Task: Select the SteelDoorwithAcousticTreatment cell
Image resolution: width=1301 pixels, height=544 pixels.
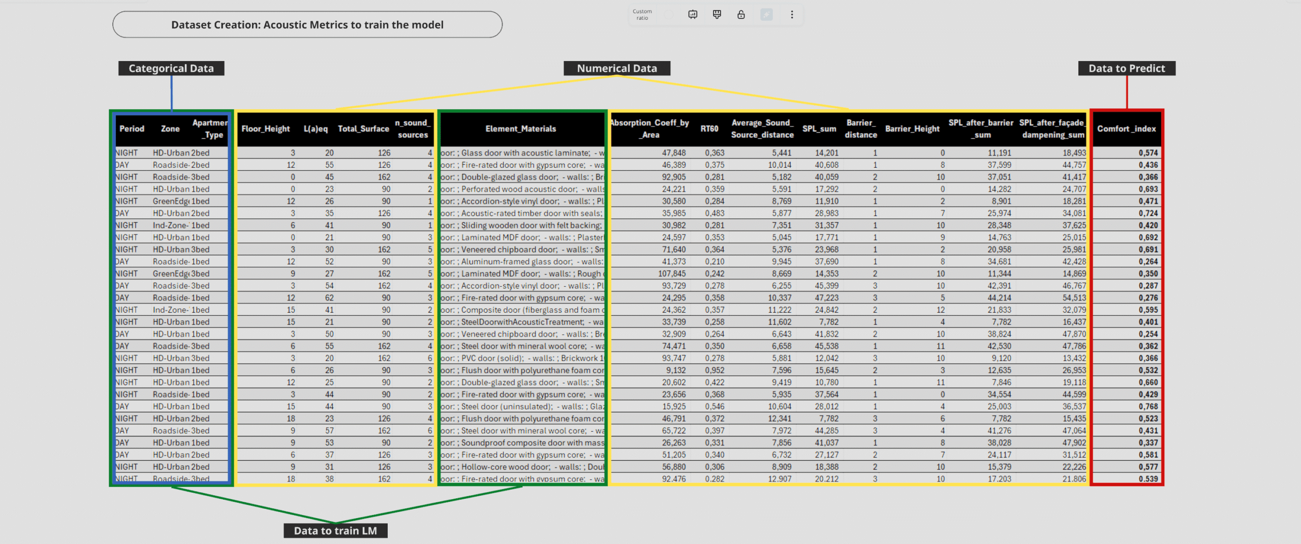Action: click(x=522, y=322)
